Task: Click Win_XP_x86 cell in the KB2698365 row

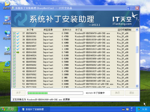Action: (123, 81)
